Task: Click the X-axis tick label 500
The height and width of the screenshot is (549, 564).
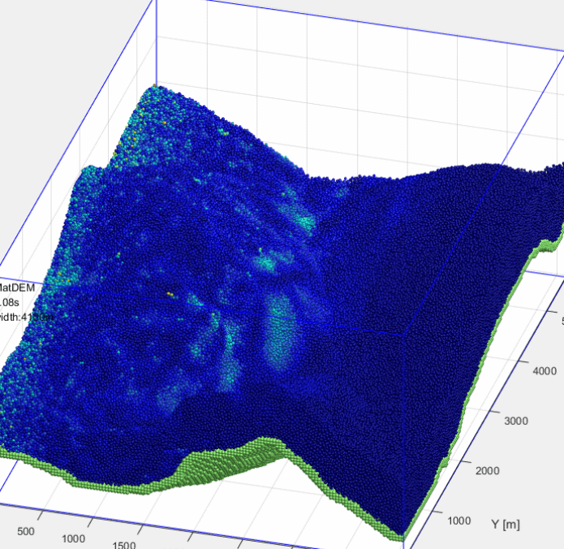Action: coord(26,531)
